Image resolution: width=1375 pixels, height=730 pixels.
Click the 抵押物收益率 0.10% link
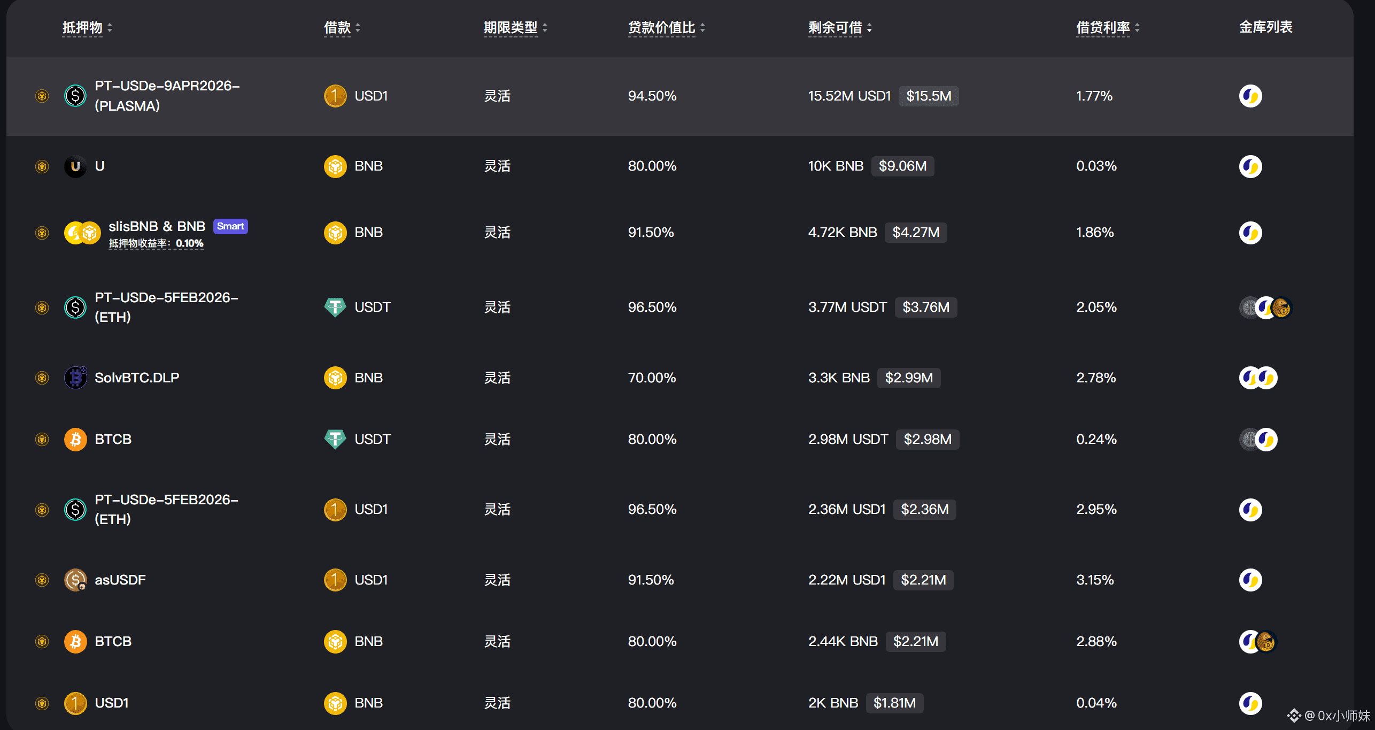(x=156, y=243)
